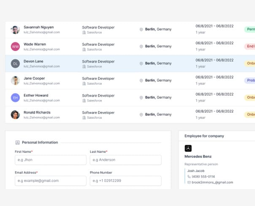Click the phone icon beside (406) 555-0114
Viewport: 255px width, 206px height.
point(189,176)
